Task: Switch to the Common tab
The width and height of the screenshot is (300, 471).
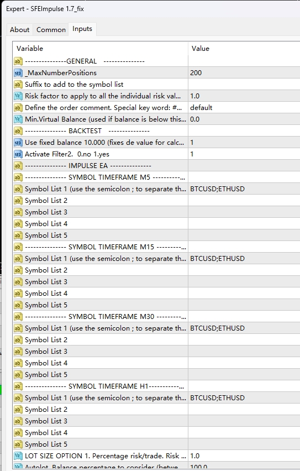Action: tap(51, 30)
